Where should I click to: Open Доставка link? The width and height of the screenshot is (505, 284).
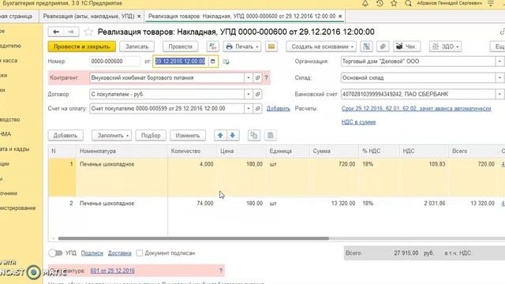119,253
